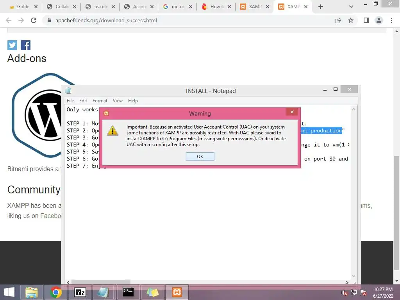
Task: Close the INSTALL Notepad window
Action: 350,89
